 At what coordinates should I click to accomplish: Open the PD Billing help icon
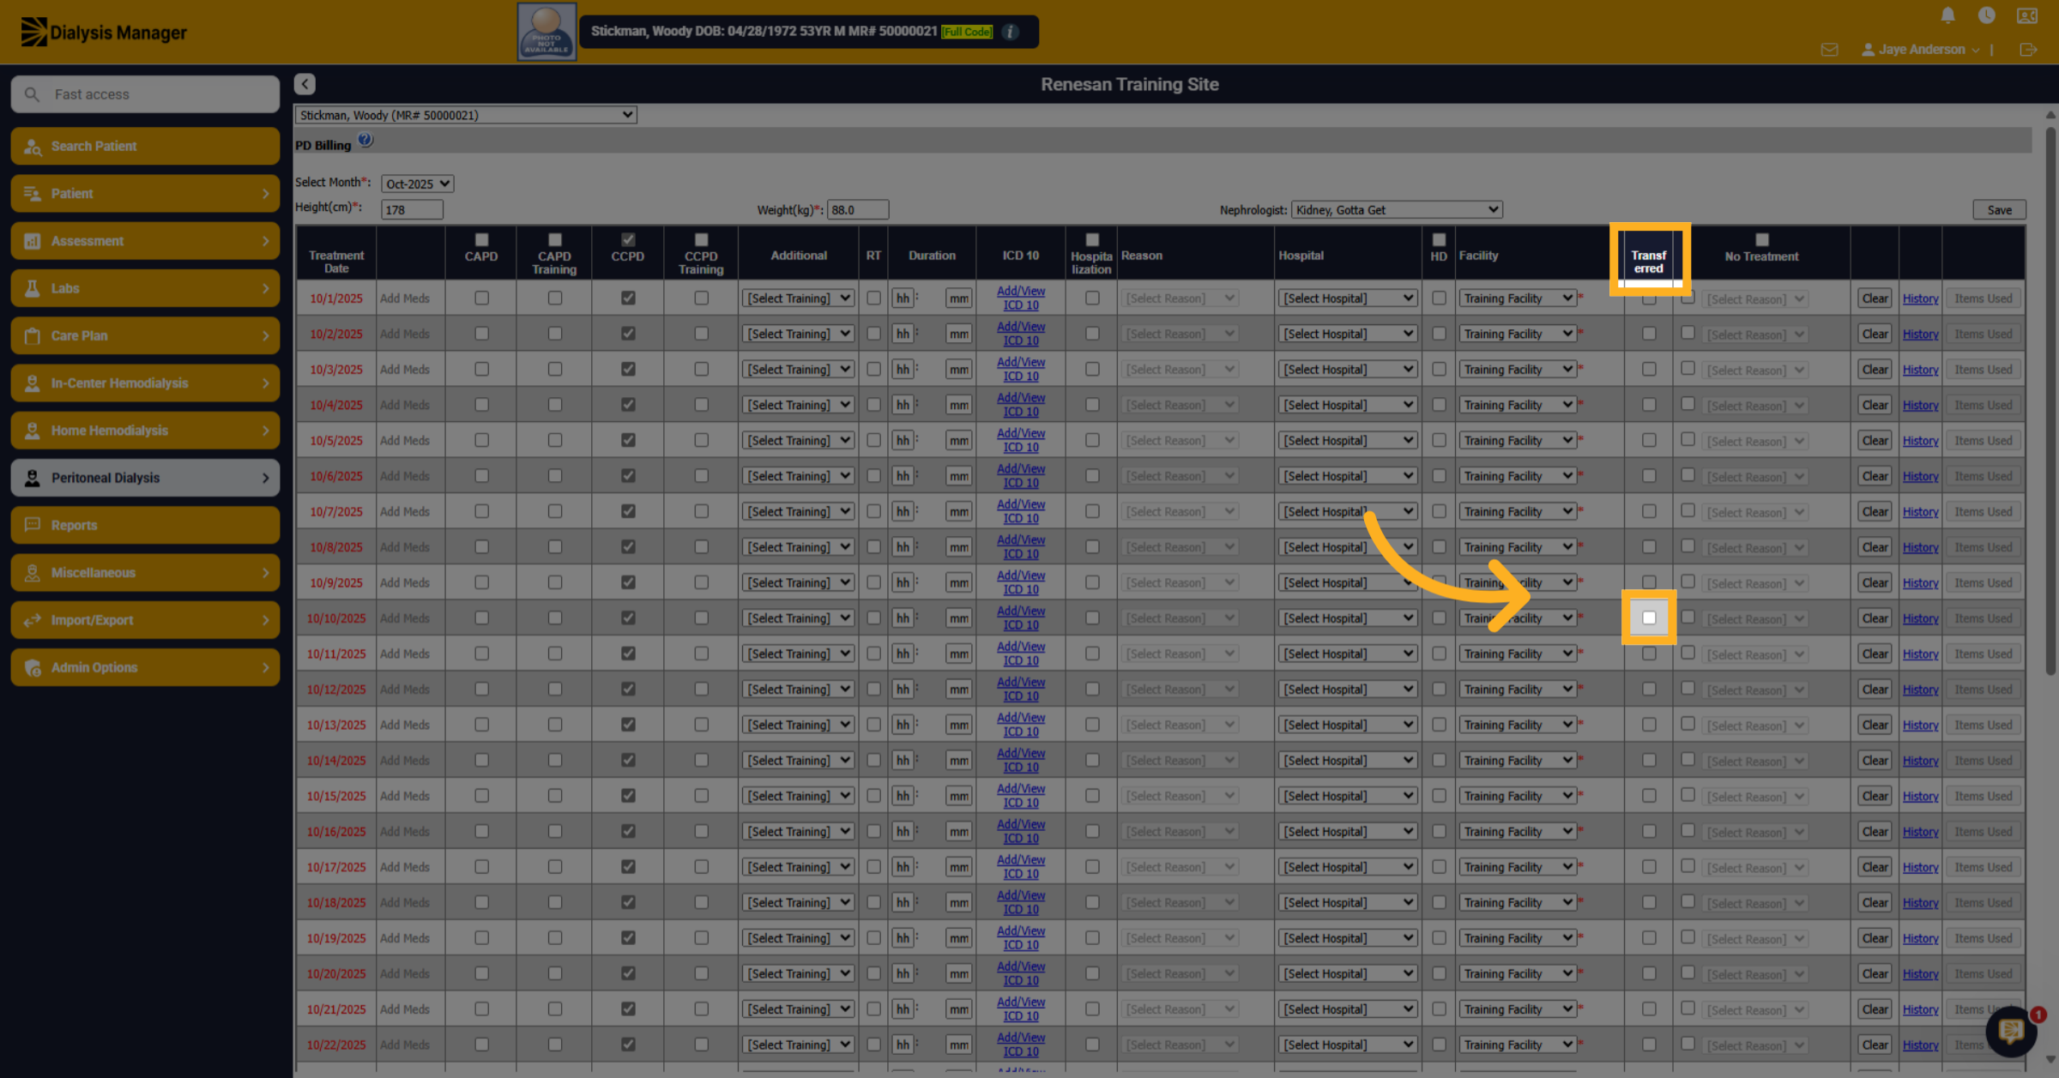tap(365, 140)
